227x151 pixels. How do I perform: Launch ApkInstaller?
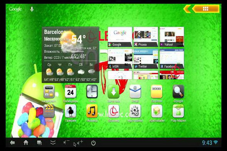point(157,111)
